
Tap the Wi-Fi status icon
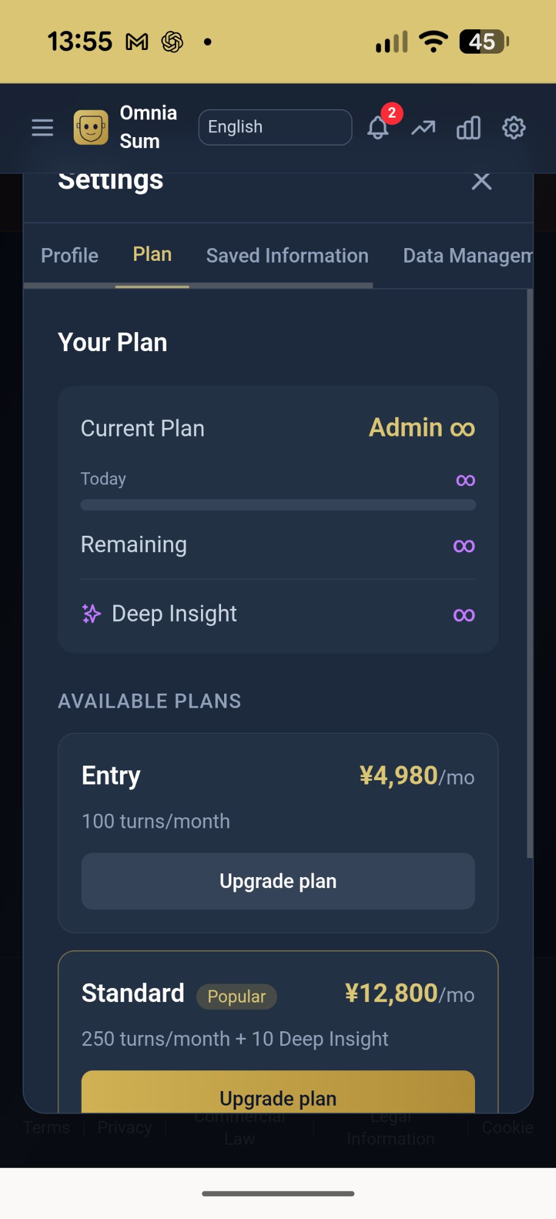[434, 41]
